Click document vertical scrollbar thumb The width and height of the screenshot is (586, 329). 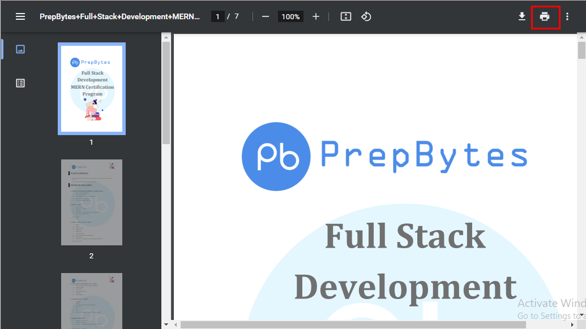pyautogui.click(x=581, y=50)
